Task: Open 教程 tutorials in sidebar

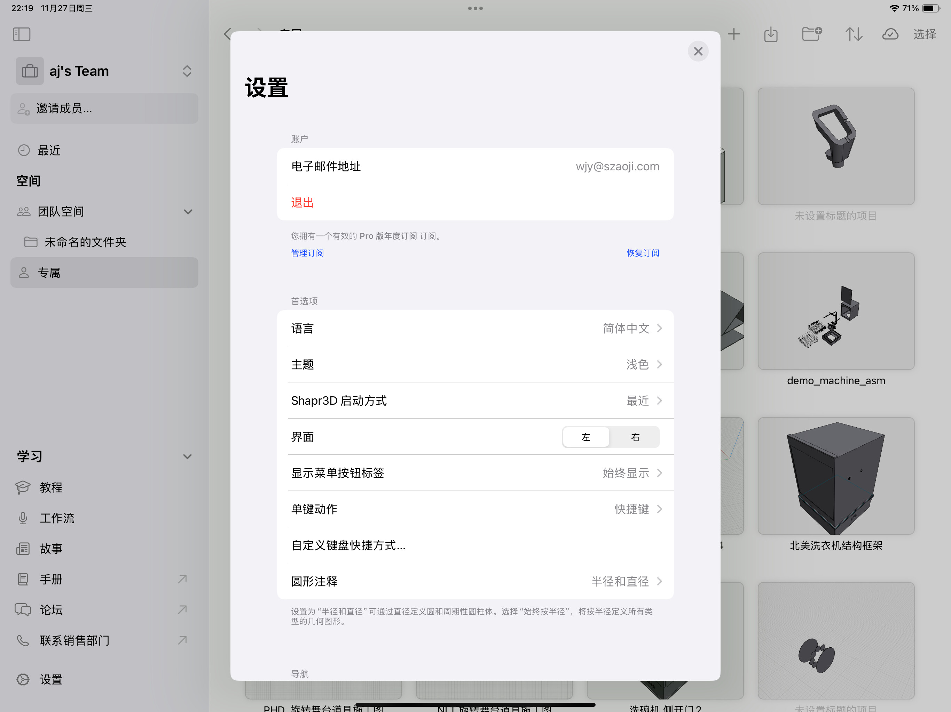Action: click(51, 487)
